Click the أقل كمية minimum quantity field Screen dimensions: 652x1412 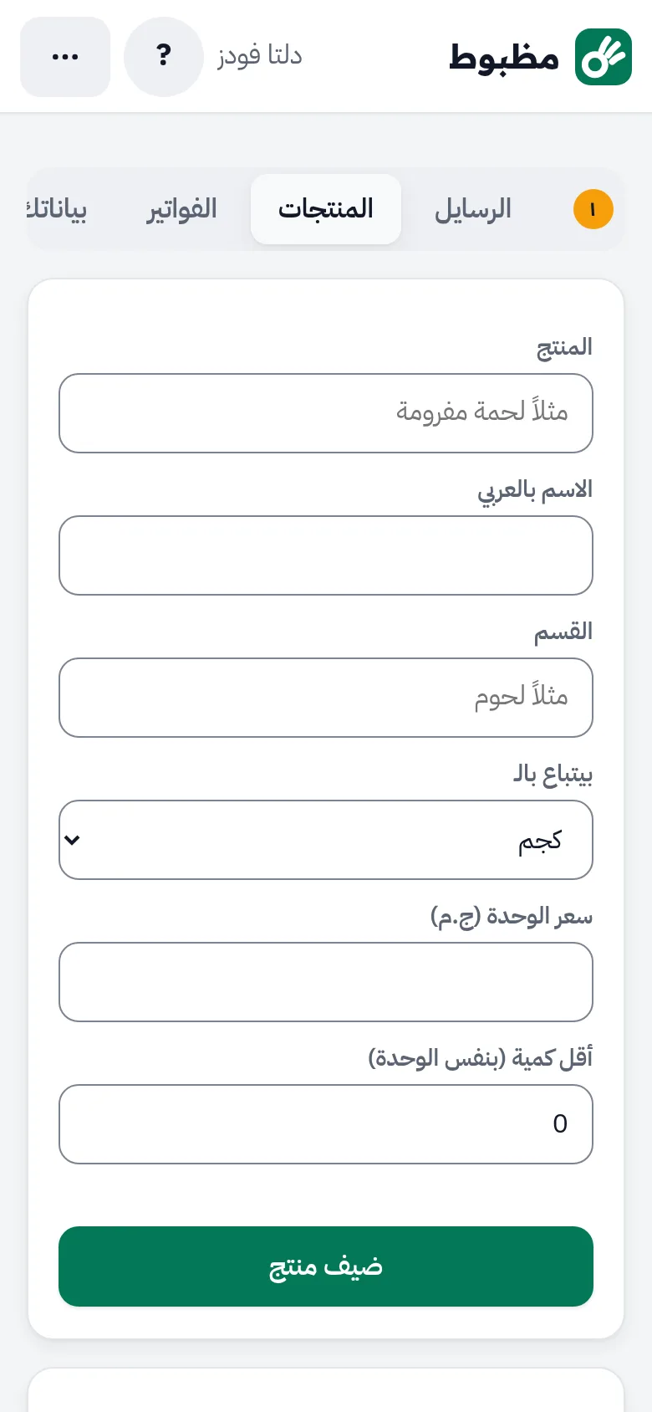coord(326,1124)
